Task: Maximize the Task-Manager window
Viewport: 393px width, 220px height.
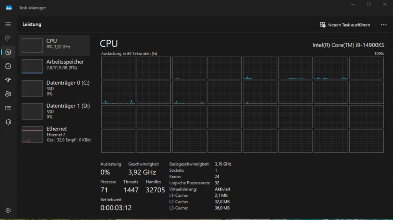Action: click(x=369, y=5)
